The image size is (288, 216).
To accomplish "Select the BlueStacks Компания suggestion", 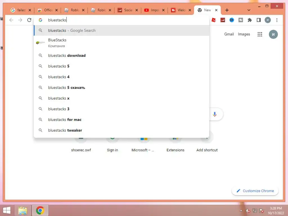I will coord(121,43).
